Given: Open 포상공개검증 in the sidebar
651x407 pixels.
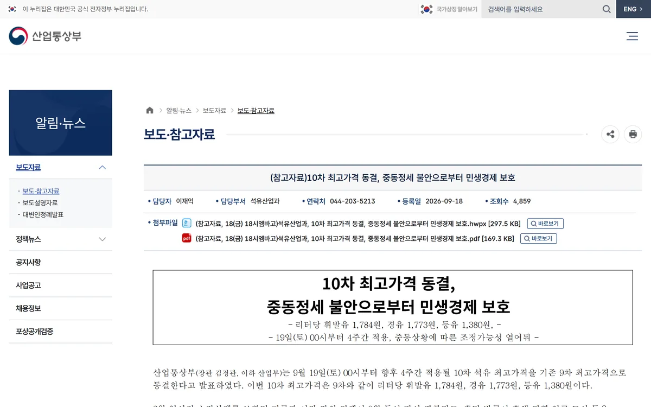Looking at the screenshot, I should pyautogui.click(x=35, y=332).
